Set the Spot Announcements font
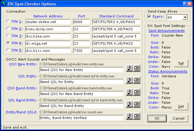This screenshot has height=131, width=194. [181, 64]
